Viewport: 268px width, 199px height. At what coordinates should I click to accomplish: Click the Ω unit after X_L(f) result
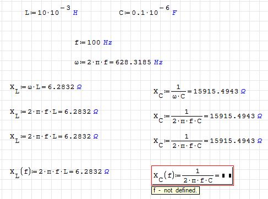point(107,172)
